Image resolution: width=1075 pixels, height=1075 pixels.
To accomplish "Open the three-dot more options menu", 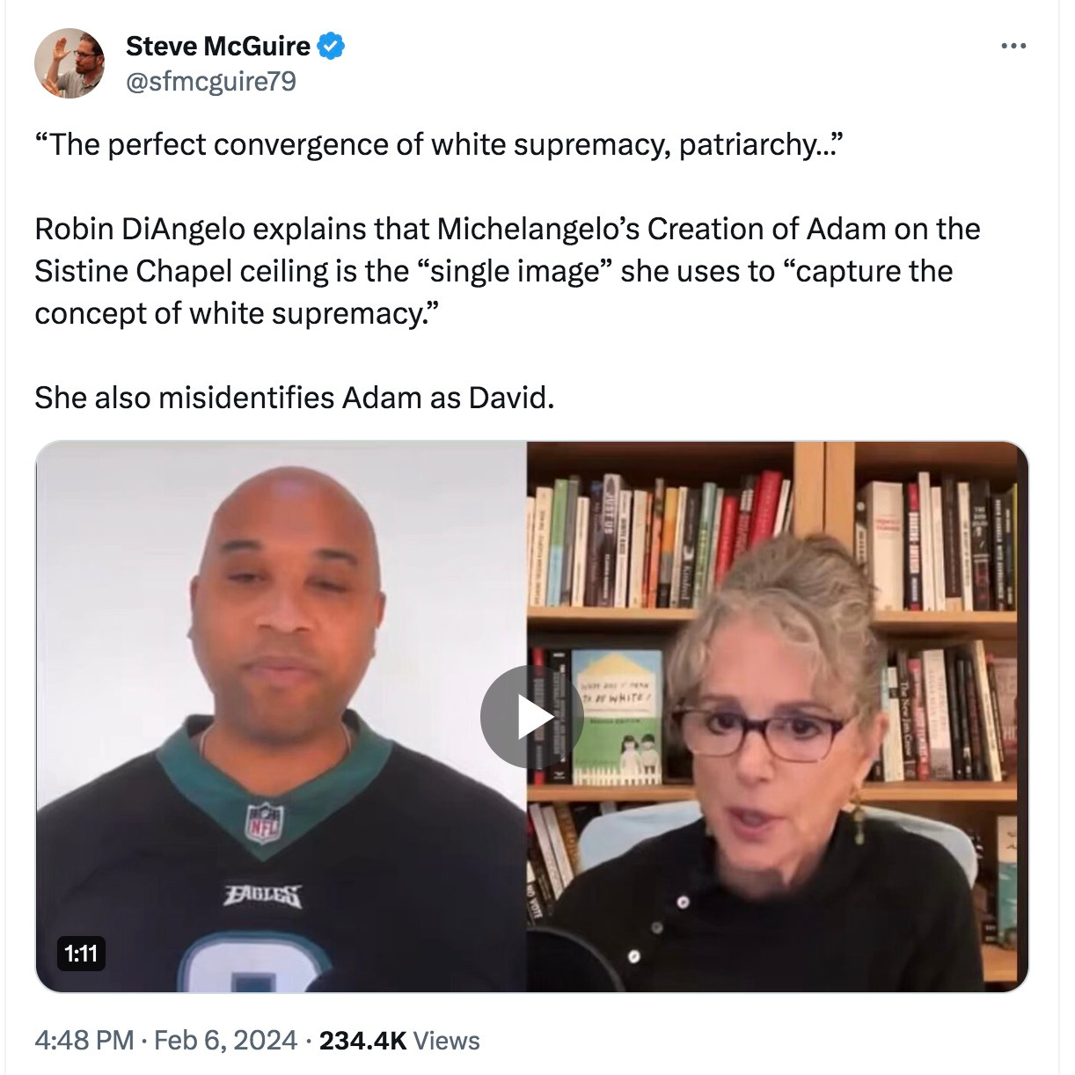I will click(1013, 46).
